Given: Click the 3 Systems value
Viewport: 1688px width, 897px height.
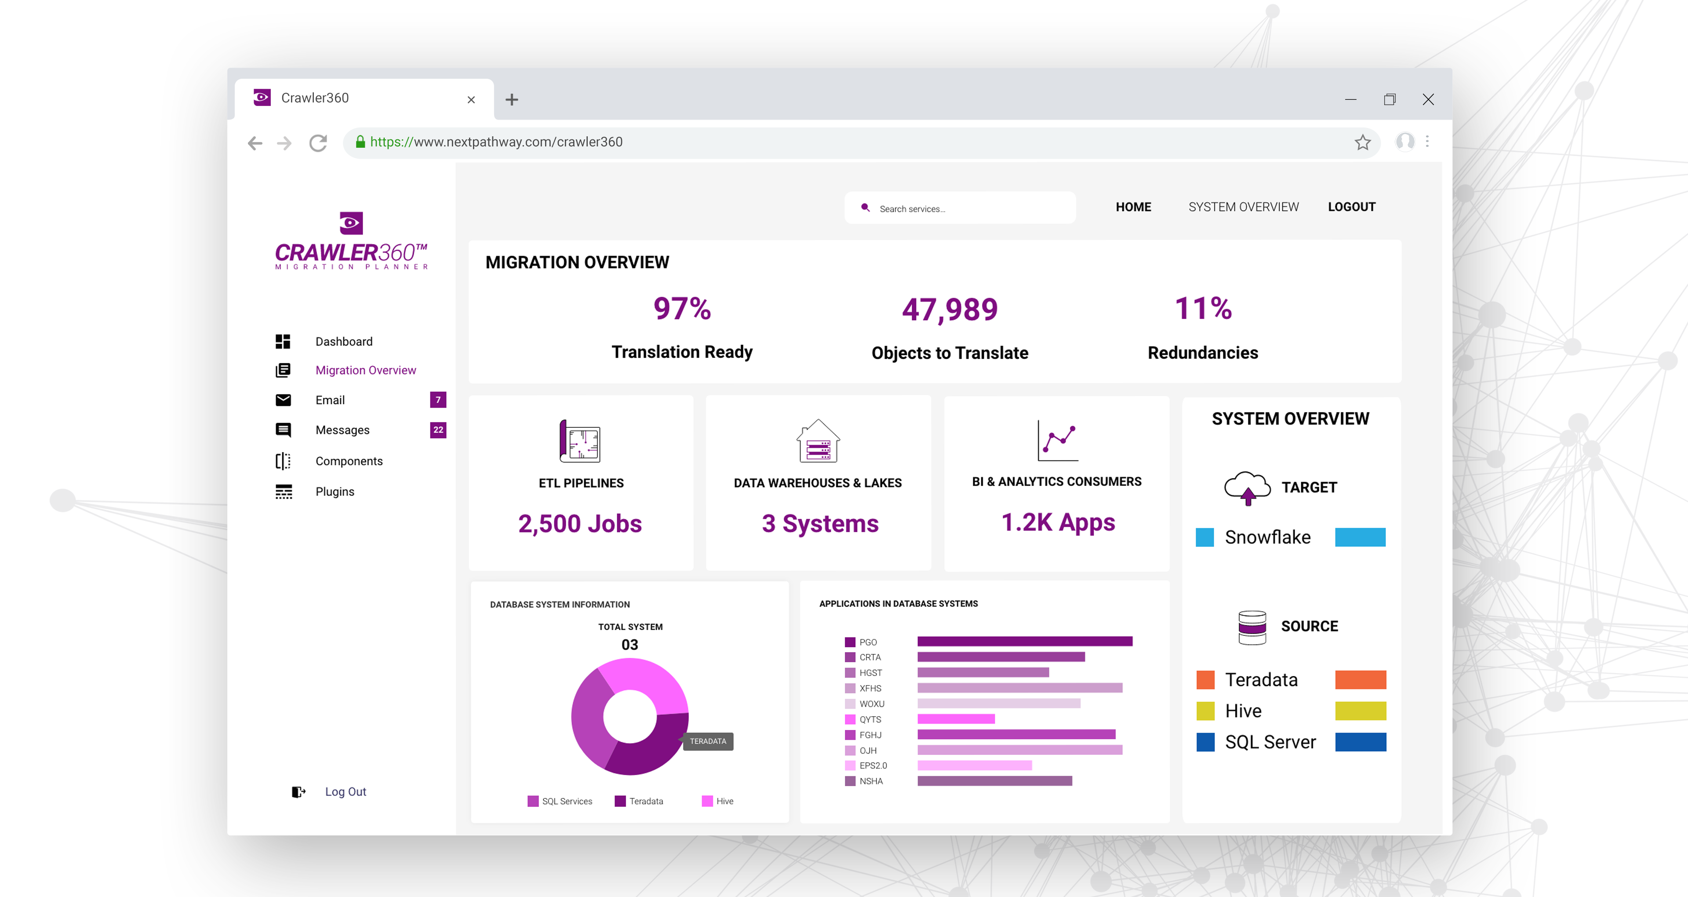Looking at the screenshot, I should point(820,524).
